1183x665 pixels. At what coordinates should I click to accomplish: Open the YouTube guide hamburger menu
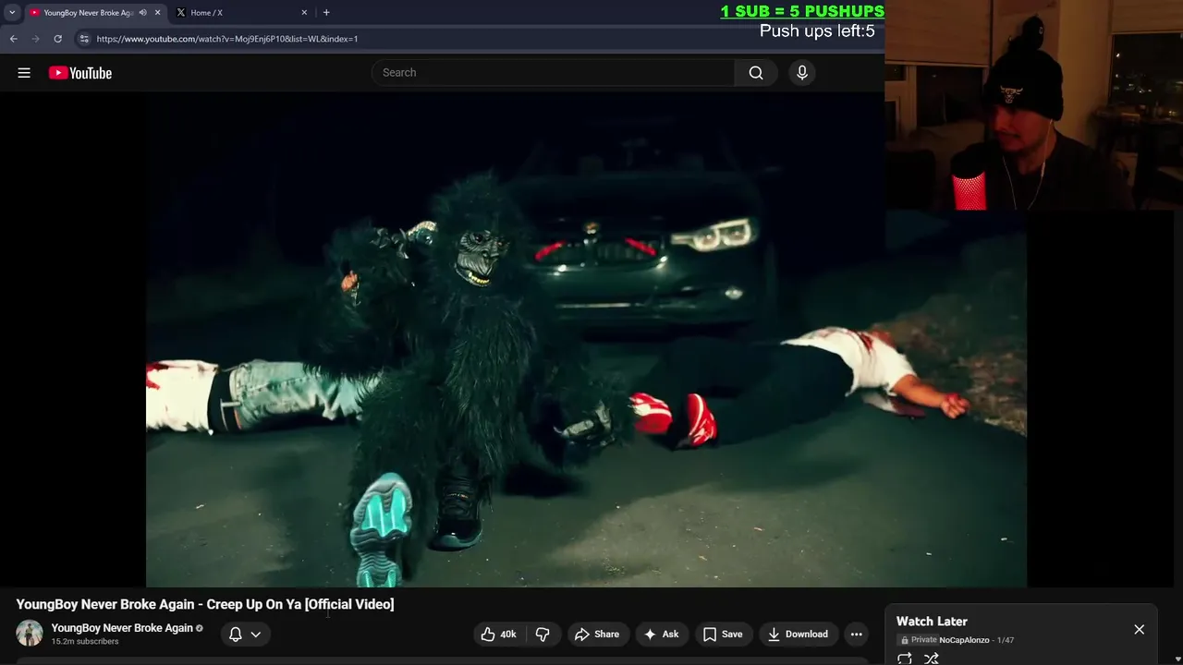[x=24, y=73]
